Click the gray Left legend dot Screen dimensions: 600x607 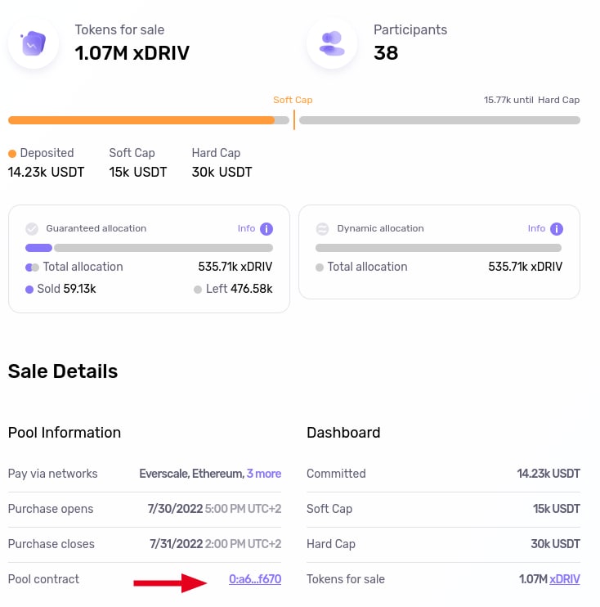pyautogui.click(x=198, y=290)
